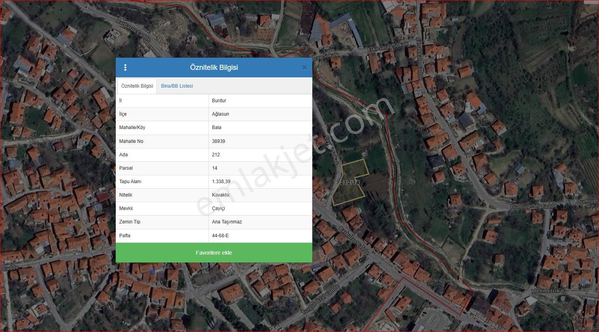Click the Zemin Tip value Ana Taşınmaz
The width and height of the screenshot is (599, 332).
pyautogui.click(x=227, y=222)
